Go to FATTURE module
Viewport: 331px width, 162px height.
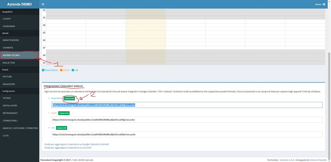(x=20, y=76)
